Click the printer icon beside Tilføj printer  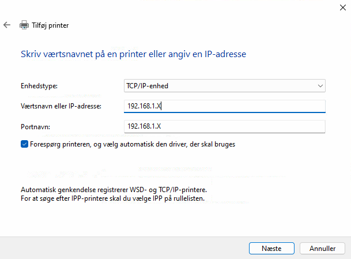24,25
